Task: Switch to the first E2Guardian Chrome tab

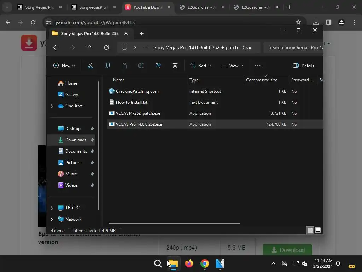Action: (202, 7)
